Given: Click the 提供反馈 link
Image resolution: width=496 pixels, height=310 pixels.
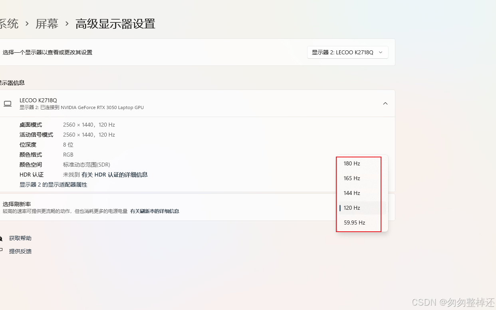Looking at the screenshot, I should point(20,251).
